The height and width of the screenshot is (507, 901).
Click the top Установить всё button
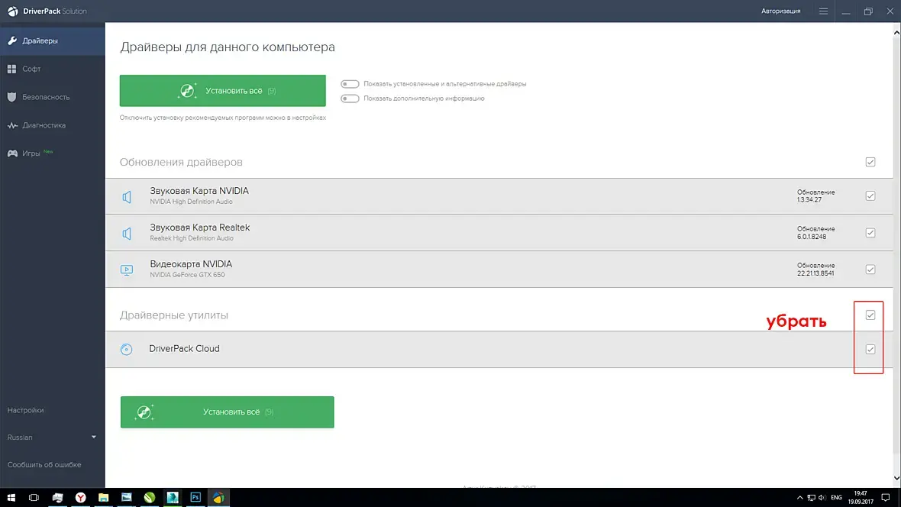[x=222, y=91]
